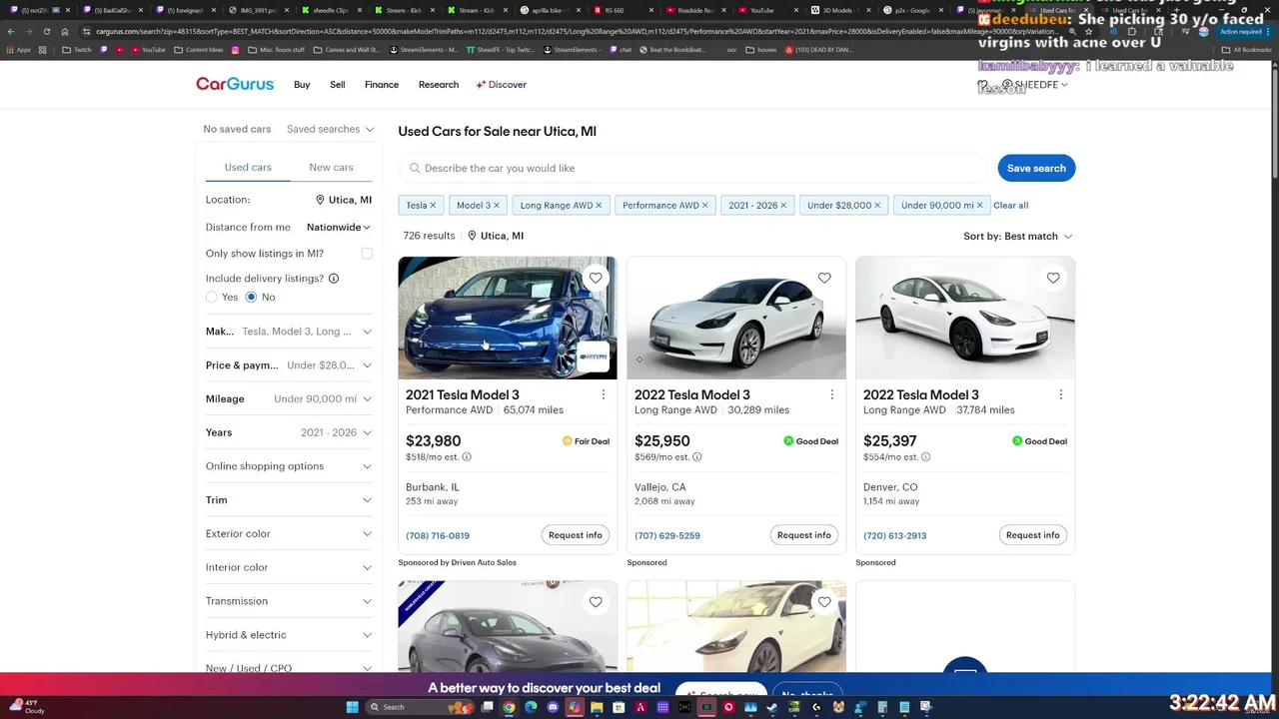Check Only show listings in MI checkbox
Screen dimensions: 1279x719
point(367,254)
